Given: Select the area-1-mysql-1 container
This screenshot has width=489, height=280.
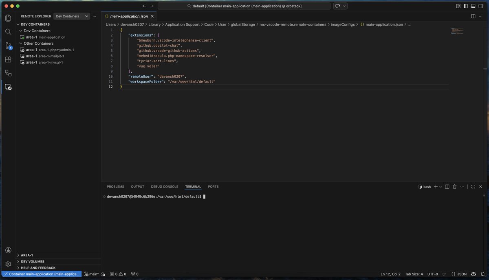Looking at the screenshot, I should pos(58,62).
